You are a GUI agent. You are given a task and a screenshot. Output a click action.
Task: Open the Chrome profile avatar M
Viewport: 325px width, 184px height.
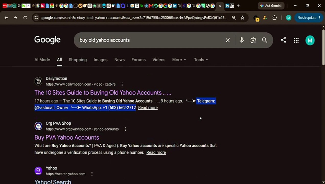[288, 18]
